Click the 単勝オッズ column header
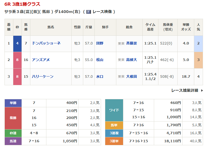The image size is (207, 148). coord(186,27)
